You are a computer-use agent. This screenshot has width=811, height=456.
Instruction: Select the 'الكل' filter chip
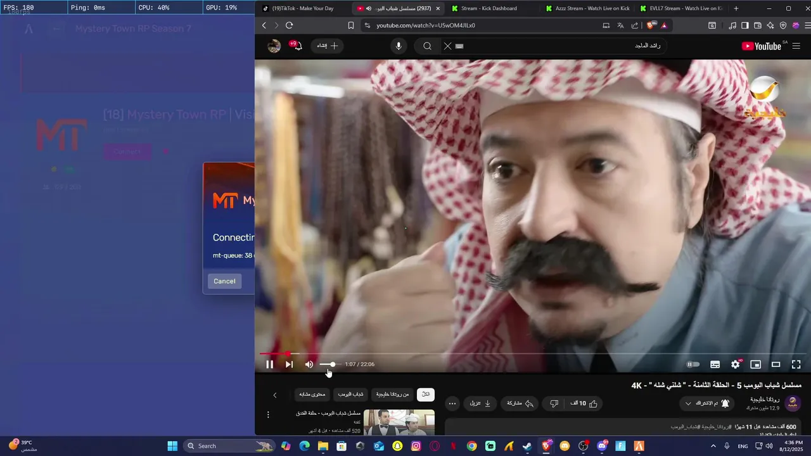pyautogui.click(x=426, y=395)
